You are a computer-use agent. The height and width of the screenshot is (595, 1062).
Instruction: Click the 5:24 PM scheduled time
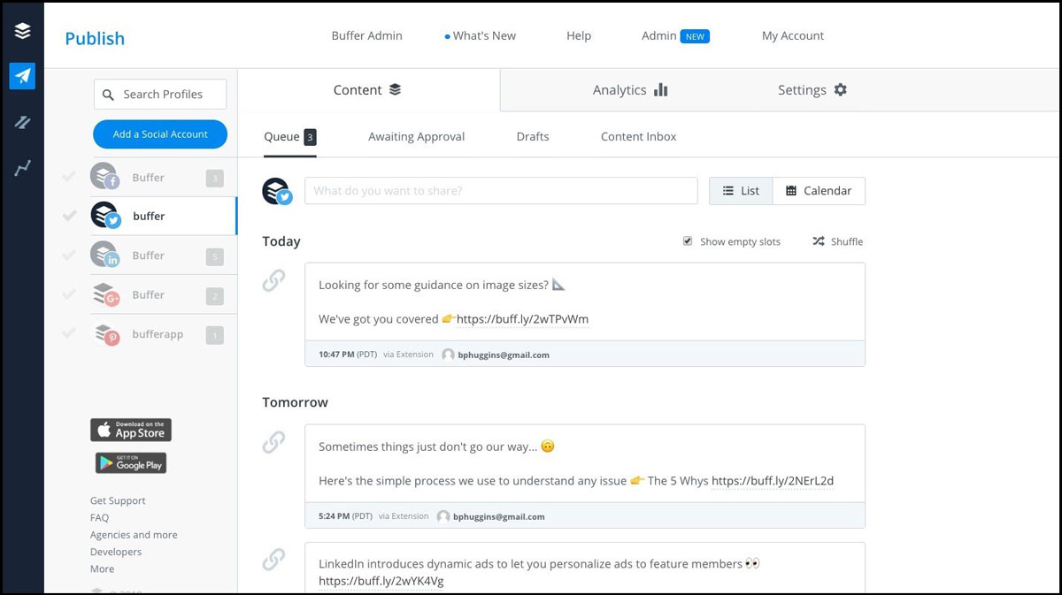pos(334,516)
